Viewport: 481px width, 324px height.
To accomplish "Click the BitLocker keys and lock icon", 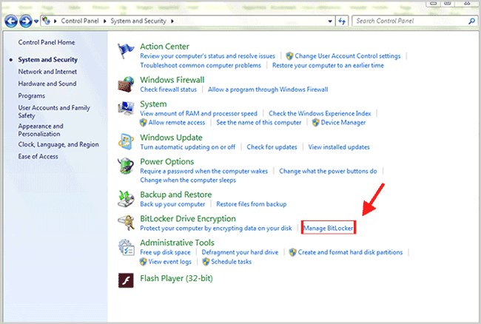I will pos(126,223).
